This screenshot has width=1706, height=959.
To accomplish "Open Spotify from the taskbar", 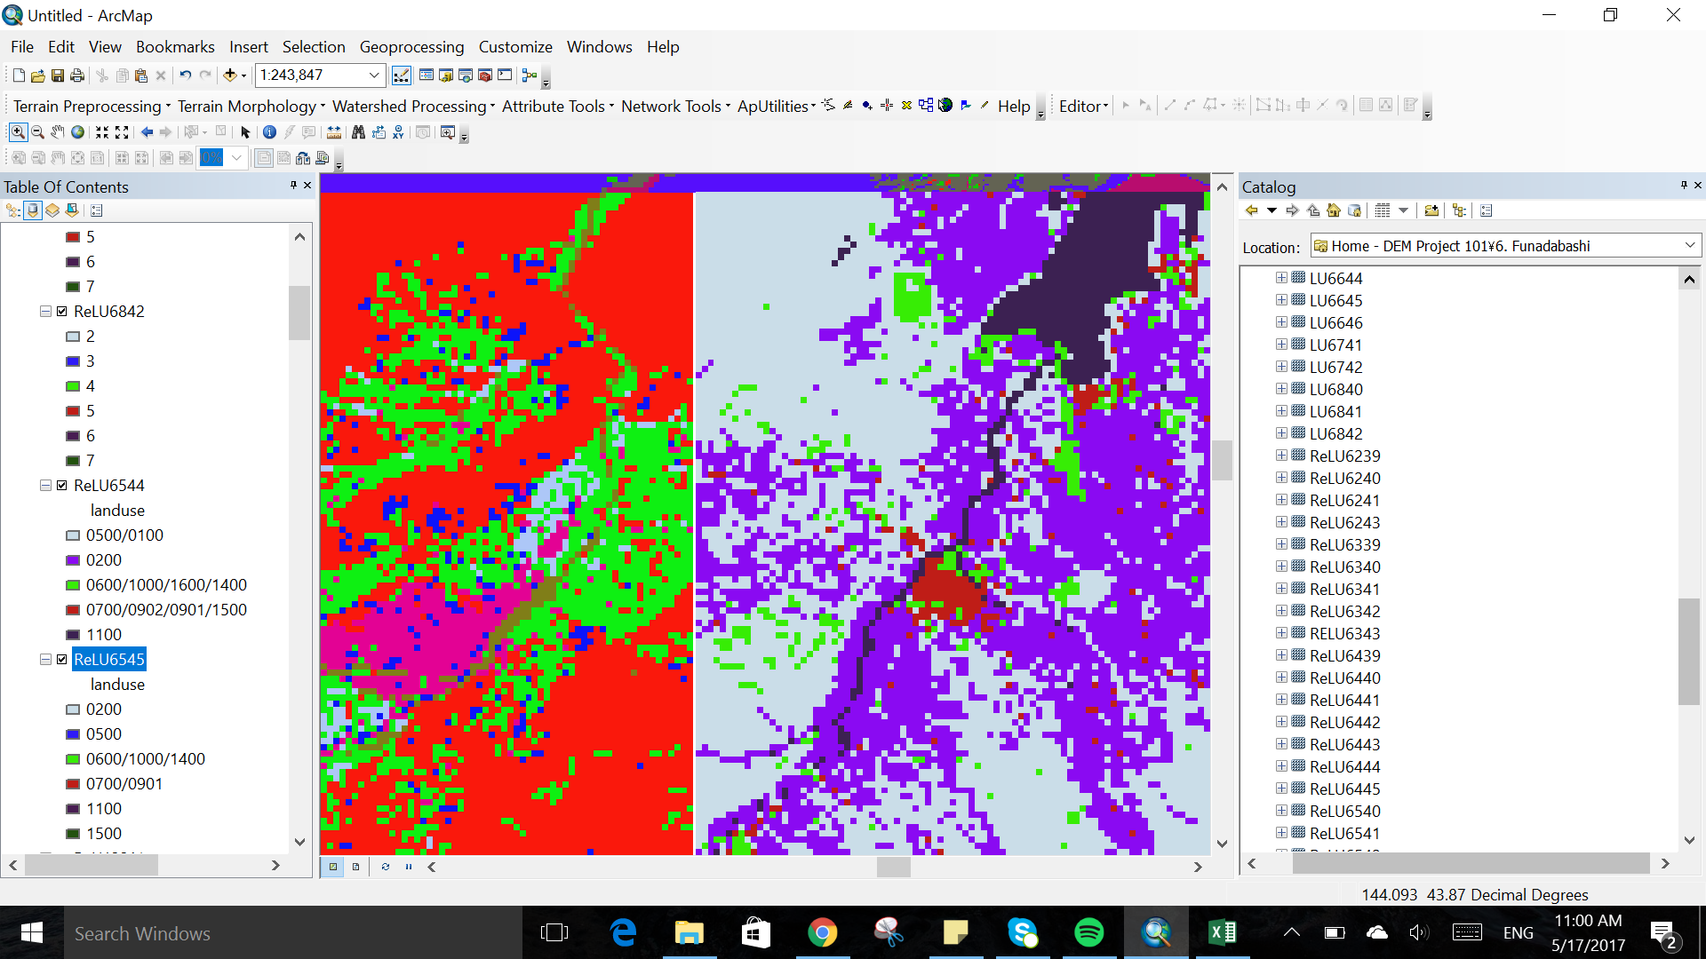I will pos(1088,933).
